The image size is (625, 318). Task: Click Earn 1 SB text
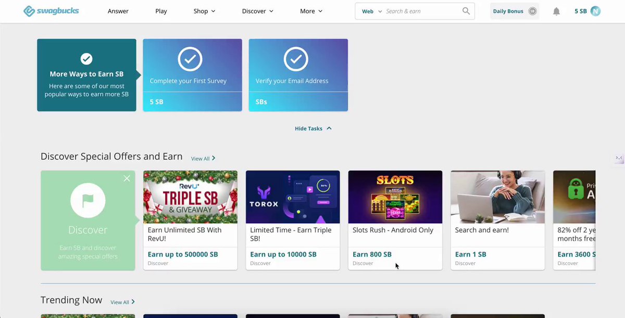tap(470, 255)
